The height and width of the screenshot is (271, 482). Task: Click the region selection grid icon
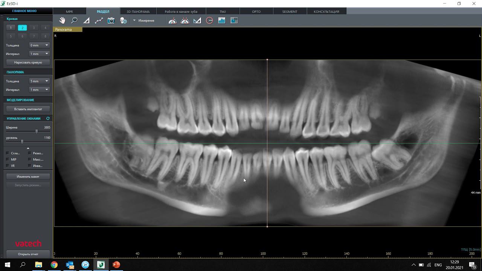tap(234, 20)
